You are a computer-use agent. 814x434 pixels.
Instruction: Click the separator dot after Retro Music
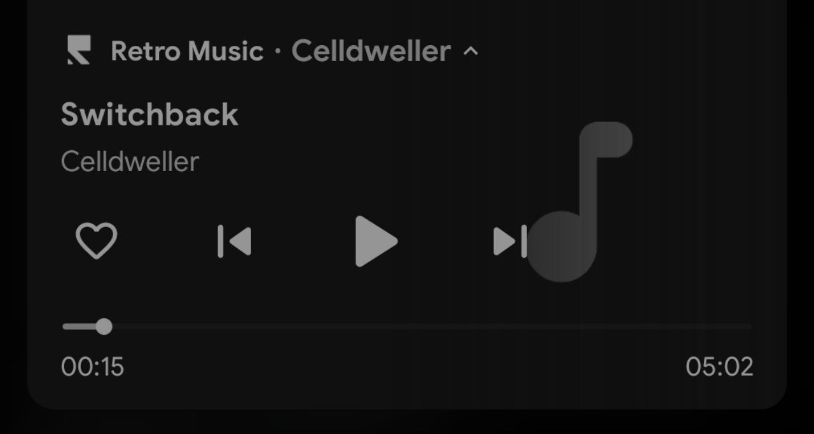(278, 51)
